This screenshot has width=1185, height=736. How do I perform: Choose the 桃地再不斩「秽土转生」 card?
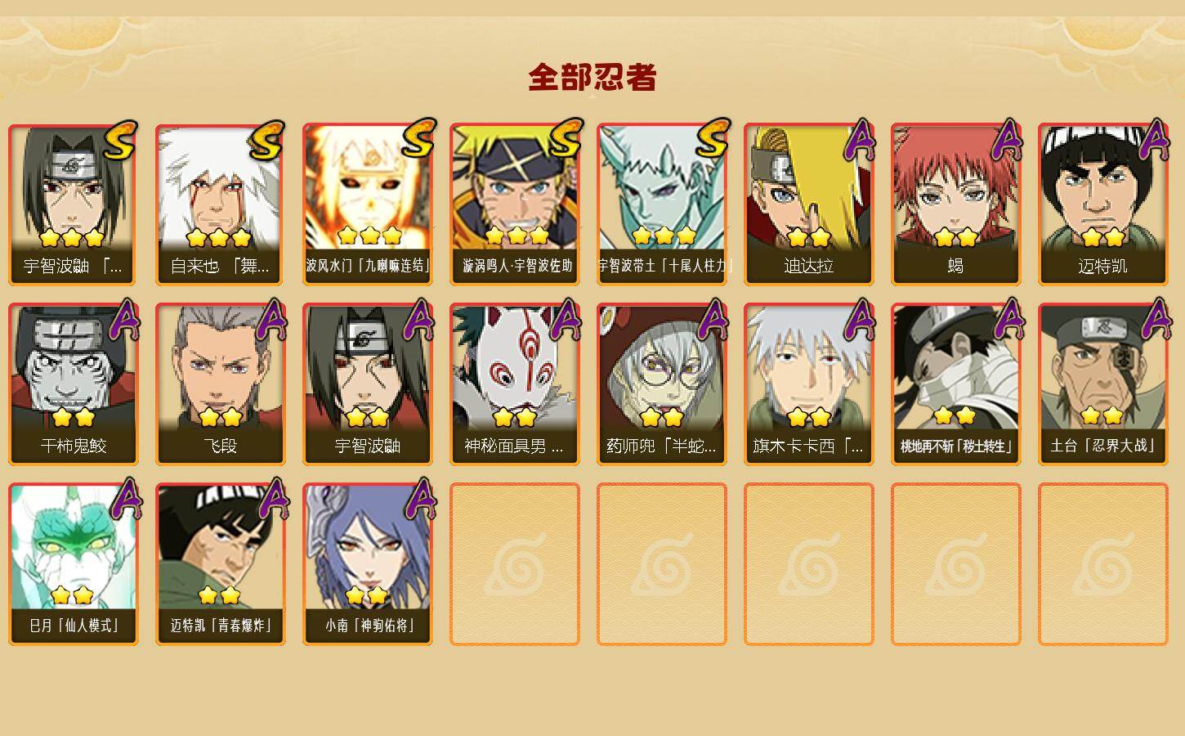(955, 384)
